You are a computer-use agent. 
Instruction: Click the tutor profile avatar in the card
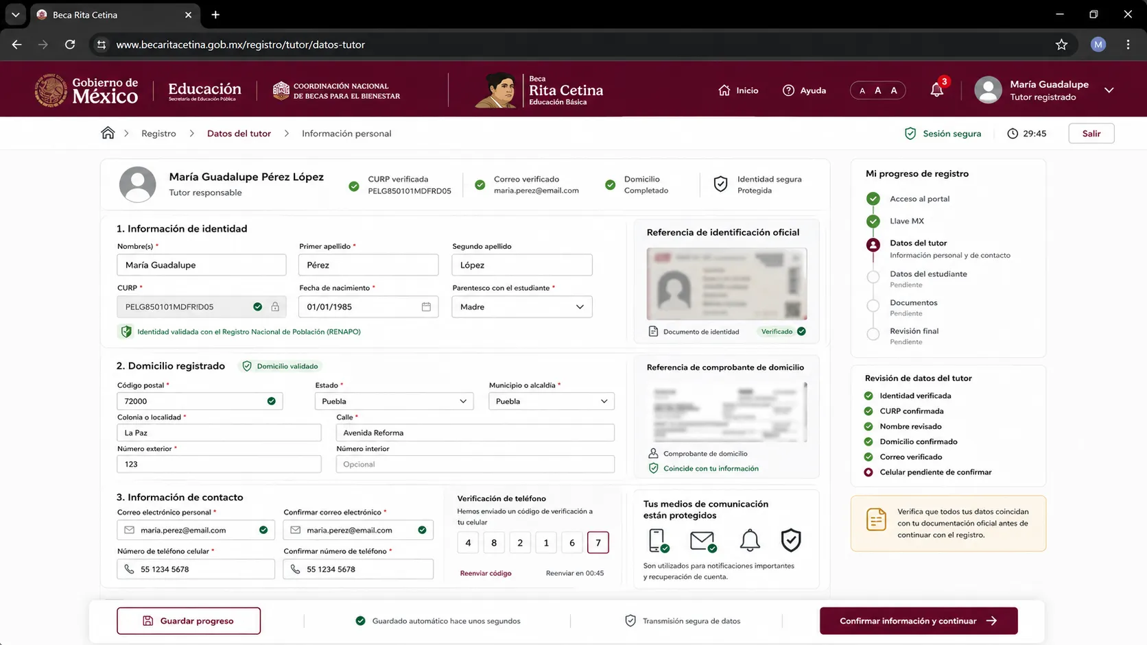137,184
